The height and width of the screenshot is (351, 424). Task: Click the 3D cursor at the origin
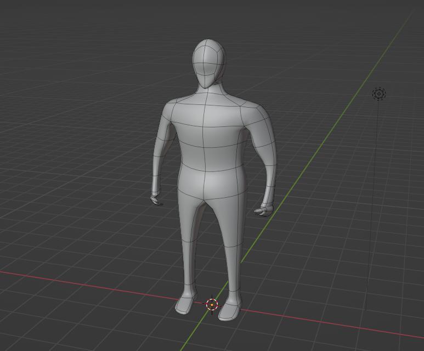pyautogui.click(x=212, y=305)
